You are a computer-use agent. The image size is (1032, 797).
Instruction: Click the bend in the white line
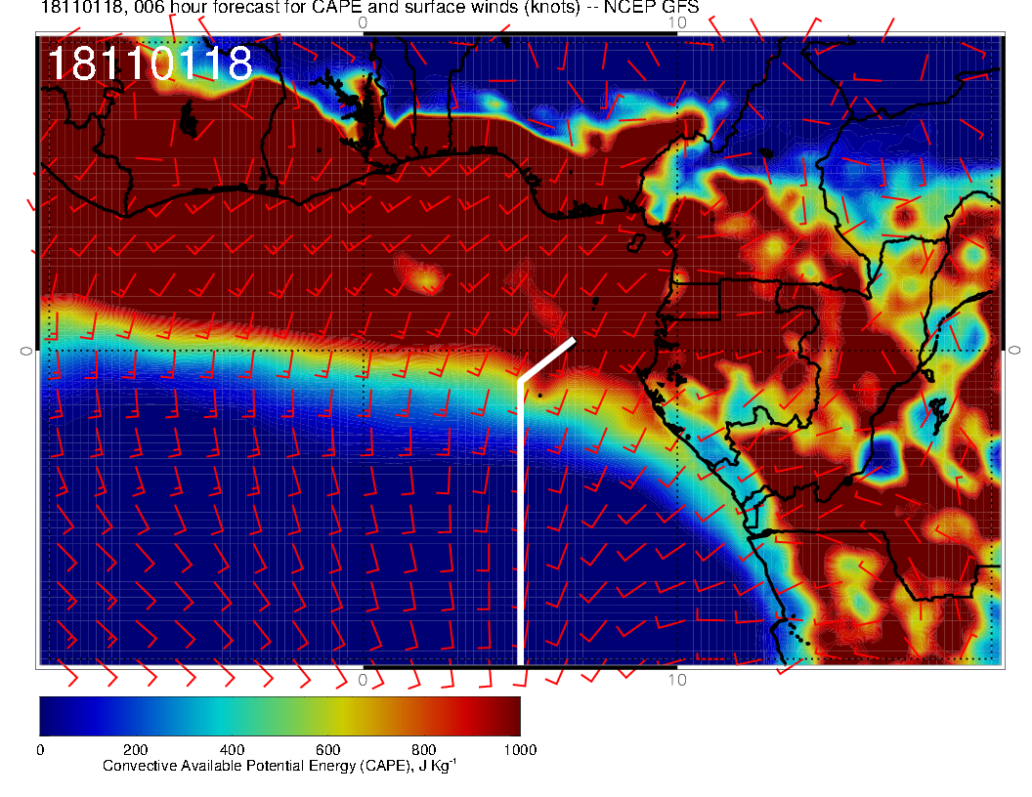[520, 380]
